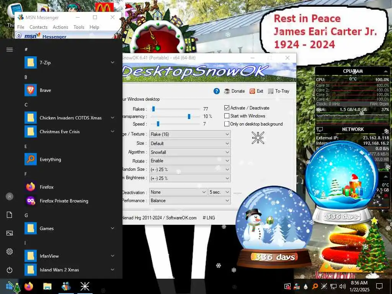392x294 pixels.
Task: Click the Flakes slider thumb
Action: 154,109
